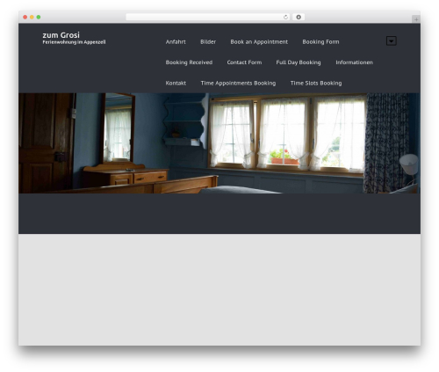Image resolution: width=439 pixels, height=372 pixels.
Task: Open the Anfahrt menu item
Action: point(176,42)
